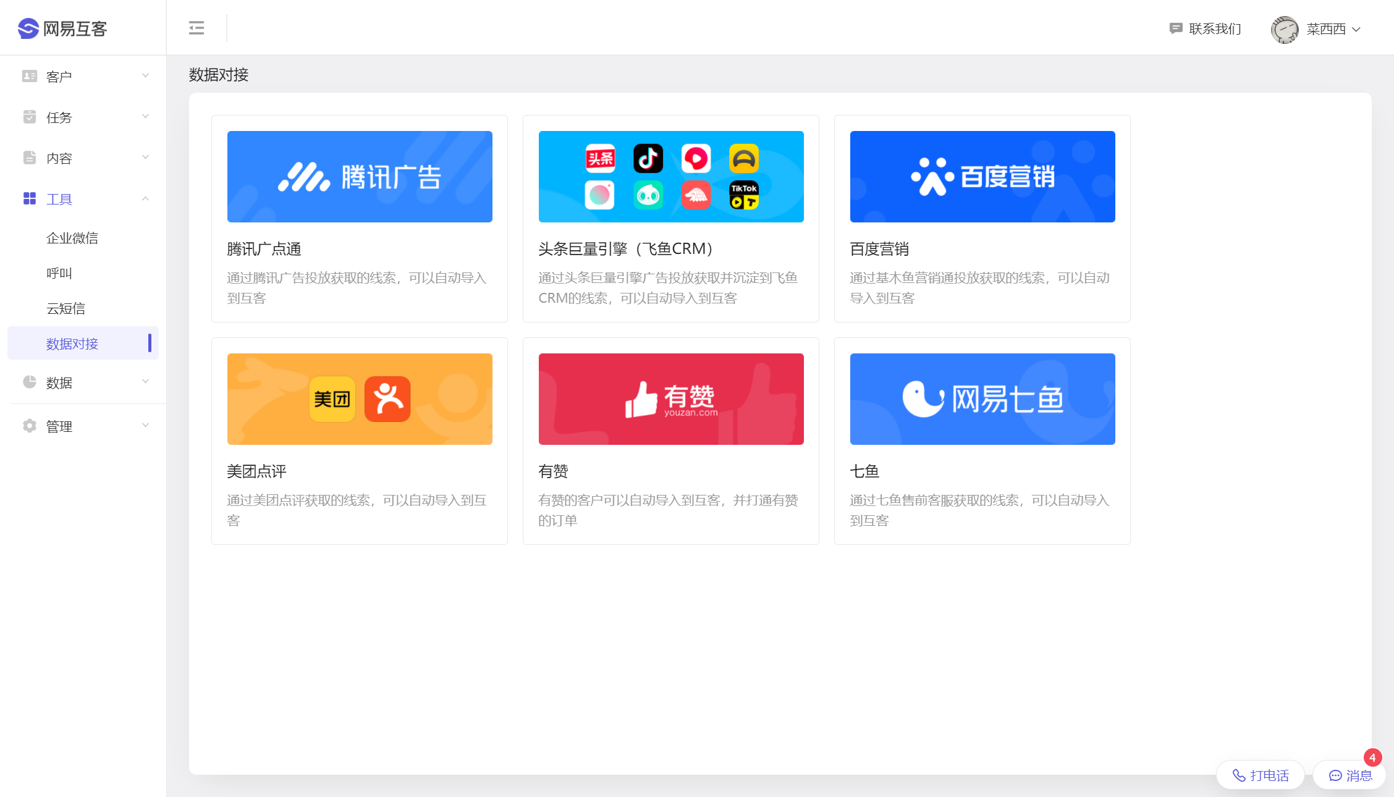Screen dimensions: 1394x797
Task: Click the phone icon in 打电话 button
Action: (x=1239, y=775)
